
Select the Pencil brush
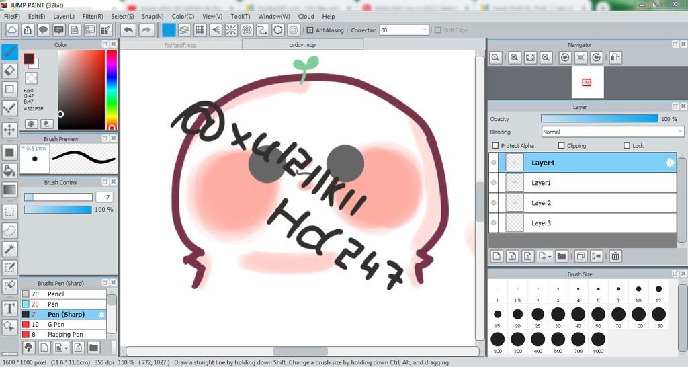(x=64, y=294)
